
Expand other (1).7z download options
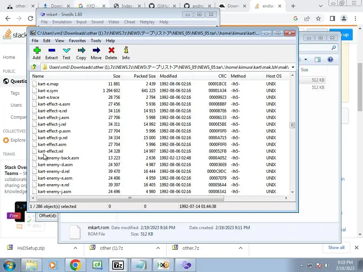point(158,248)
